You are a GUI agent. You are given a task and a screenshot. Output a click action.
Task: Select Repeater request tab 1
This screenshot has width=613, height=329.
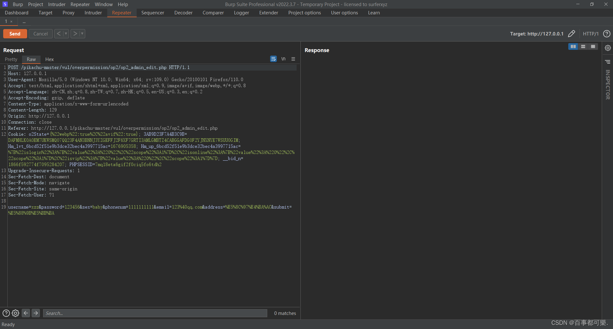(x=6, y=21)
